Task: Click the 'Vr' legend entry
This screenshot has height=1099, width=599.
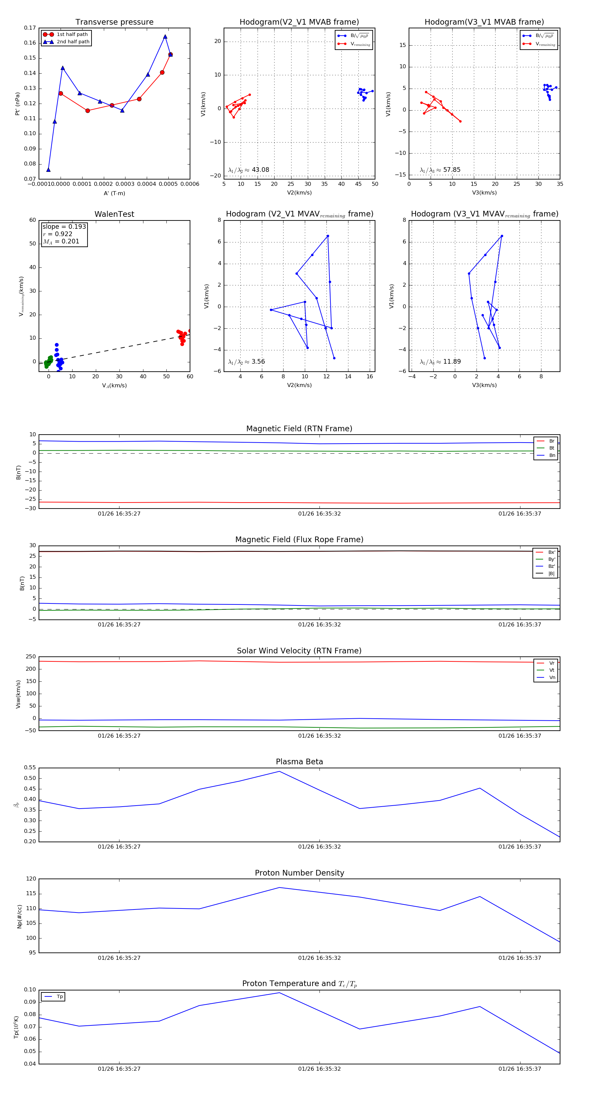Action: tap(546, 663)
